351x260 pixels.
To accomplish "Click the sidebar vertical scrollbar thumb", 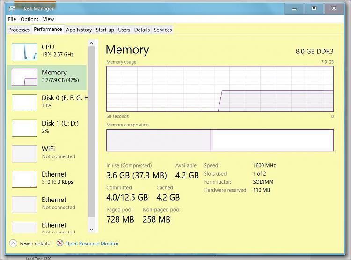I will point(91,132).
